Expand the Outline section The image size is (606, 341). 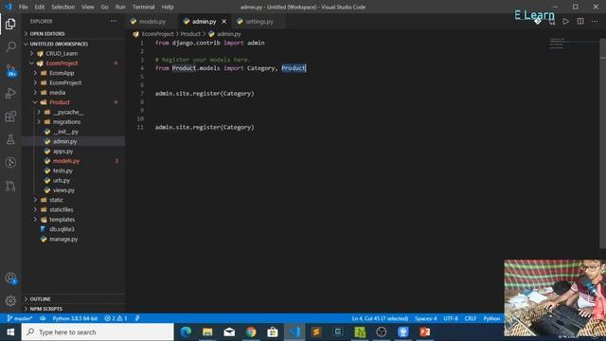click(x=40, y=299)
